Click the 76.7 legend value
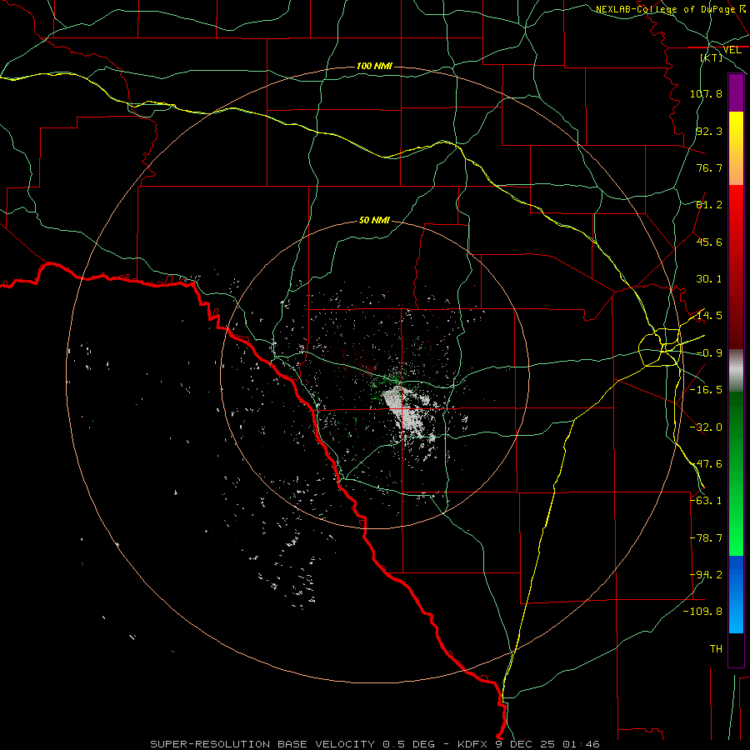The image size is (750, 750). click(709, 167)
